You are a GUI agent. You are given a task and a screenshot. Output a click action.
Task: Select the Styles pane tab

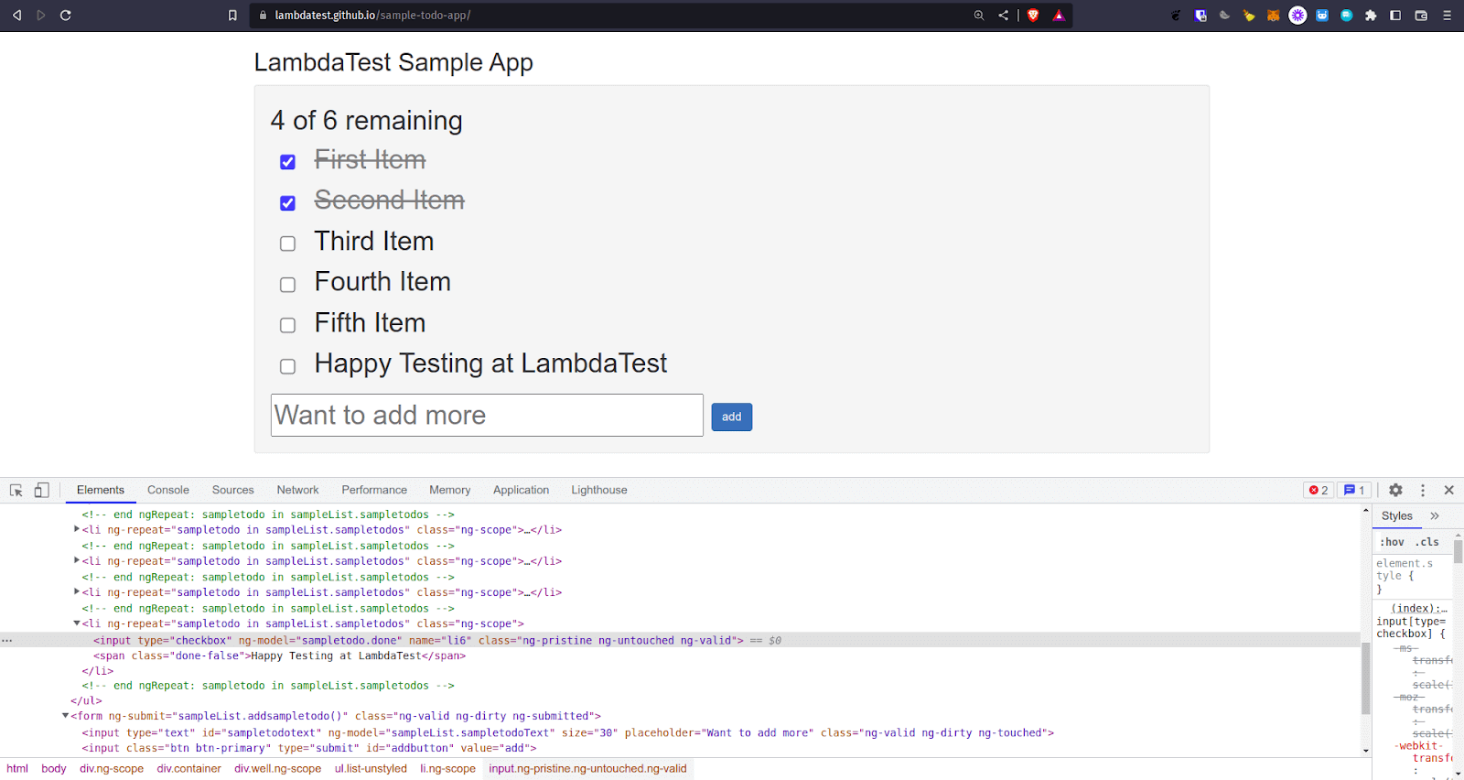pyautogui.click(x=1397, y=516)
